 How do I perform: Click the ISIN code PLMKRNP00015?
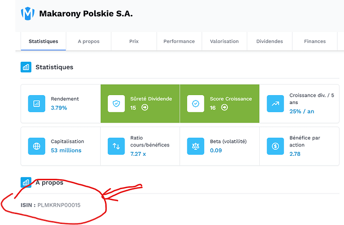(x=59, y=205)
